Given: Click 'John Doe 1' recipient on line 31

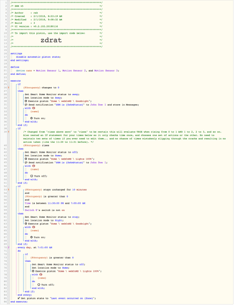Looking at the screenshot, I should tap(98, 105).
